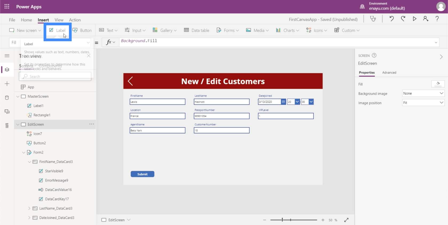This screenshot has width=448, height=225.
Task: Open the Charts dropdown
Action: pyautogui.click(x=287, y=30)
